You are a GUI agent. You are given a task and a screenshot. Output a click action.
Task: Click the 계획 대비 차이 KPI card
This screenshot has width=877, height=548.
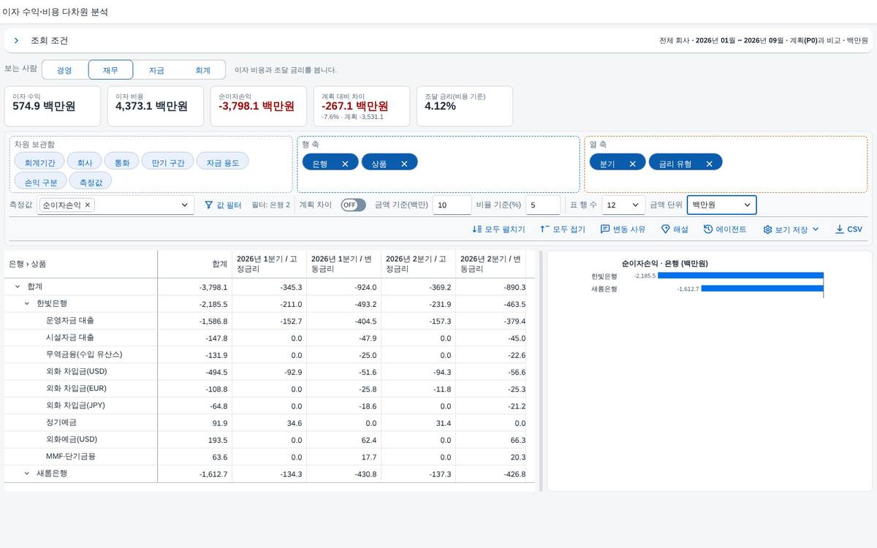click(x=362, y=106)
